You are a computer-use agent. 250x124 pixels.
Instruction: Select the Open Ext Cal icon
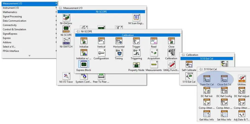[207, 79]
